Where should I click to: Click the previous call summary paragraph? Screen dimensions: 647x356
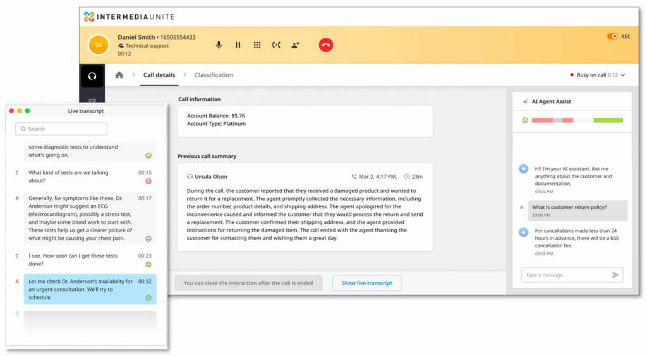(305, 214)
